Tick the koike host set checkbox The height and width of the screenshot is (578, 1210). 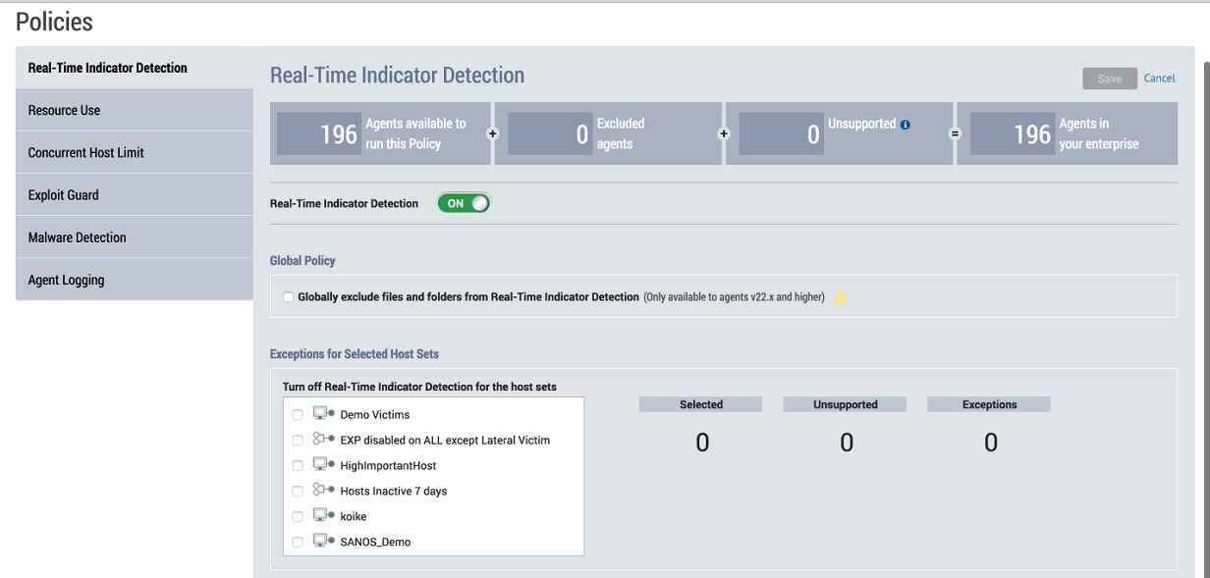[x=298, y=517]
